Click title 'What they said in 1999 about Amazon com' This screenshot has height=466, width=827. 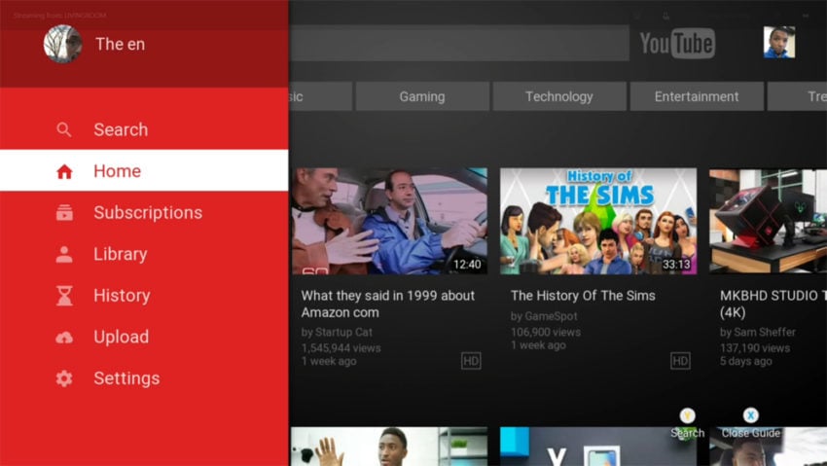pyautogui.click(x=387, y=305)
